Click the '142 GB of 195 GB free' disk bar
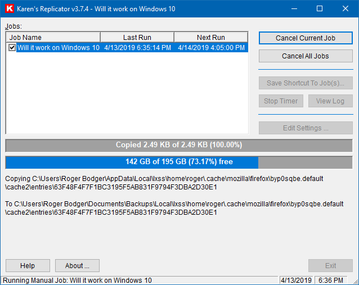 (x=179, y=162)
